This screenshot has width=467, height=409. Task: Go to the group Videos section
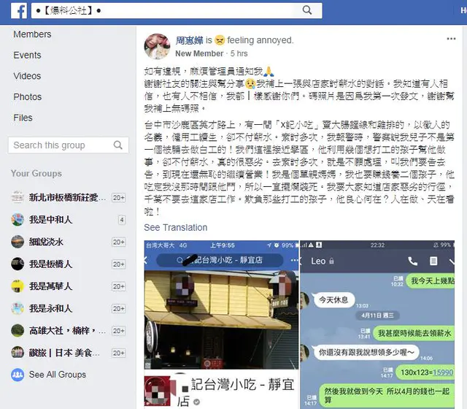27,76
